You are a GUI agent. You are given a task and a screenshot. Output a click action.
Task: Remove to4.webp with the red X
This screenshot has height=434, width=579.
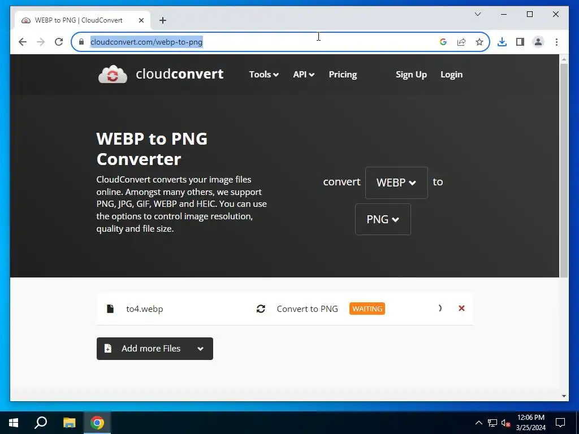click(x=461, y=308)
